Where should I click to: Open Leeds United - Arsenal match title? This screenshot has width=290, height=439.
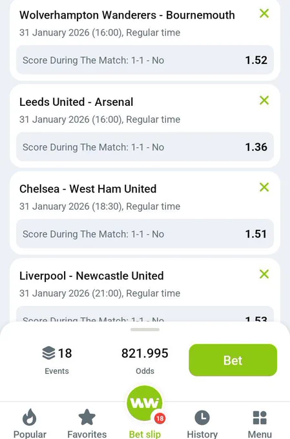[76, 102]
